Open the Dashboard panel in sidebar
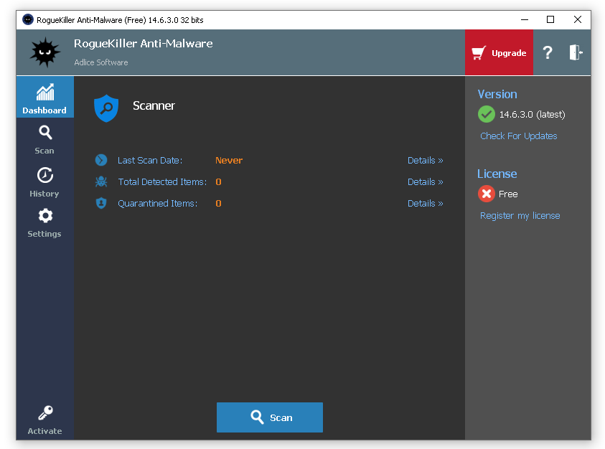 click(44, 97)
